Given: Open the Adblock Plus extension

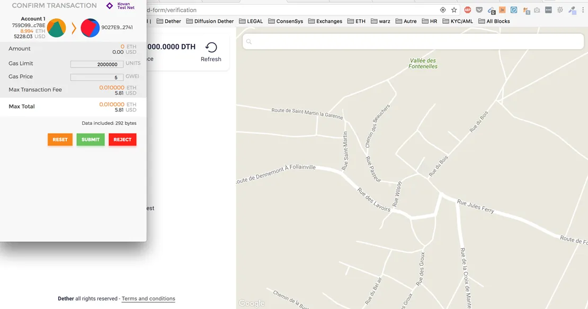Looking at the screenshot, I should click(468, 10).
